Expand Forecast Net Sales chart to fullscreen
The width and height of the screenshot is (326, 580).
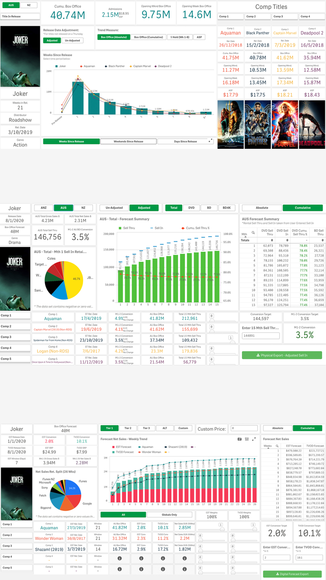click(x=254, y=439)
